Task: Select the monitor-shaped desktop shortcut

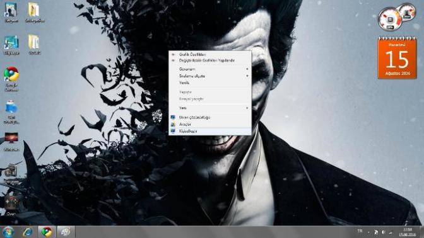Action: point(11,142)
